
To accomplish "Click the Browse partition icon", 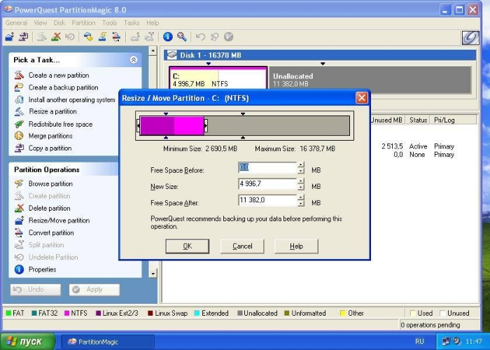I will click(x=19, y=183).
